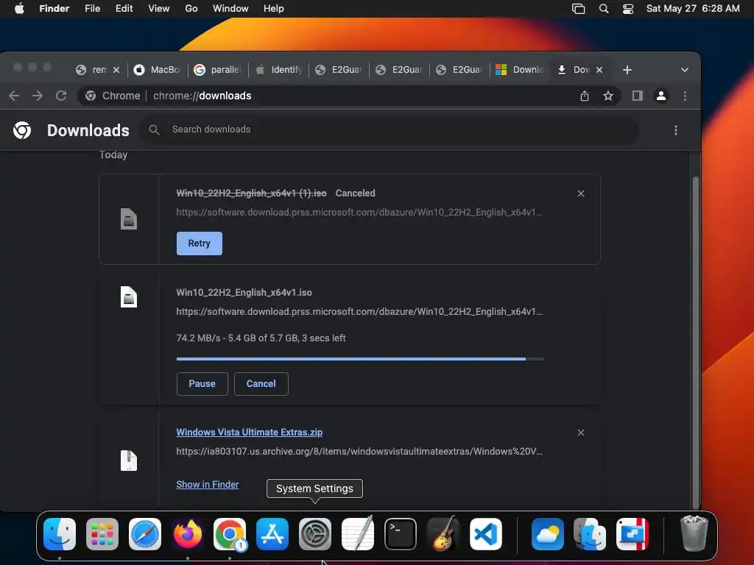Open the Apple menu
Viewport: 754px width, 565px height.
[x=19, y=9]
